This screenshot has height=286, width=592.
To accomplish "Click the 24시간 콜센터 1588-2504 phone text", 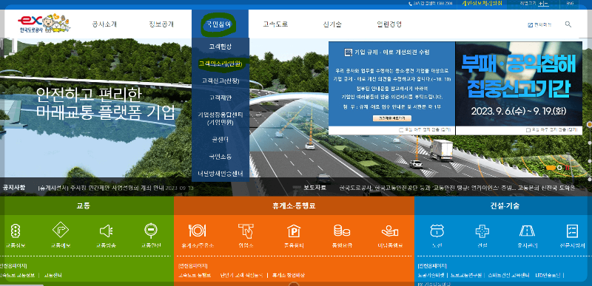I will tap(434, 4).
